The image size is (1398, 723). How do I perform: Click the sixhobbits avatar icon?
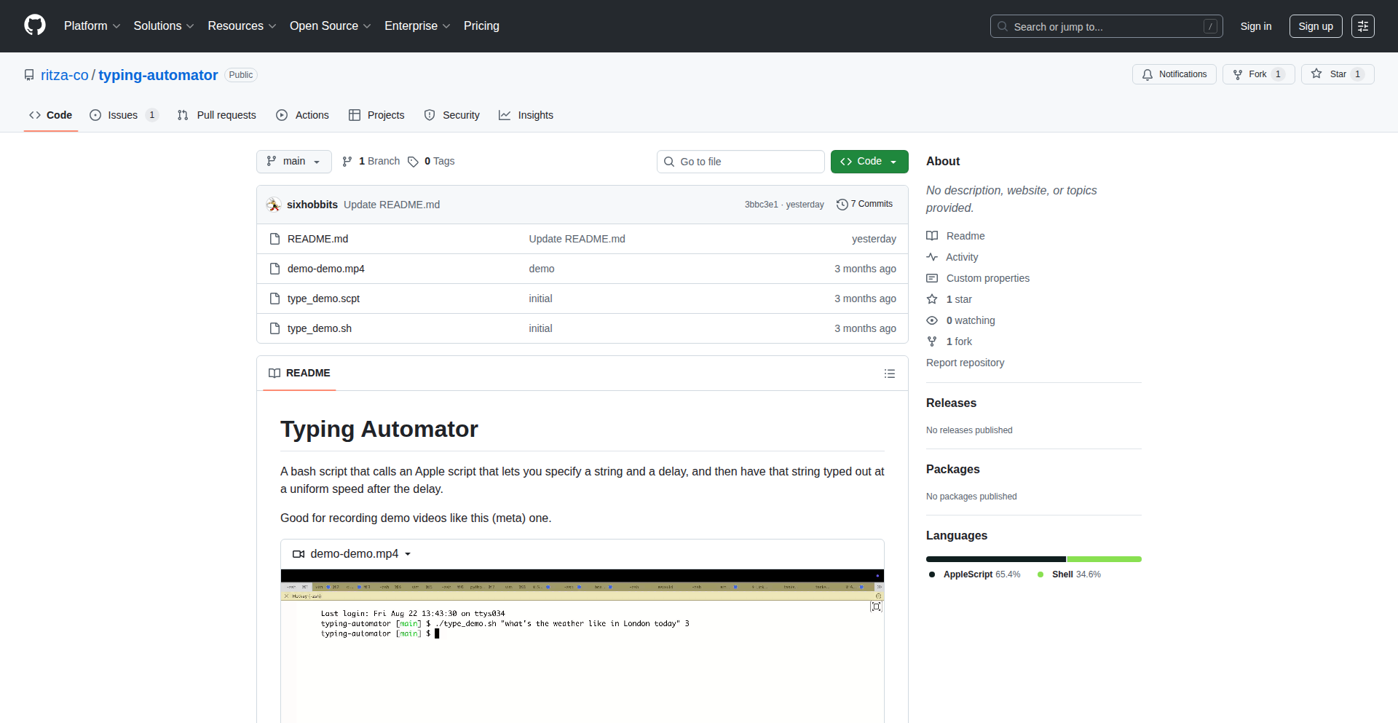tap(274, 205)
